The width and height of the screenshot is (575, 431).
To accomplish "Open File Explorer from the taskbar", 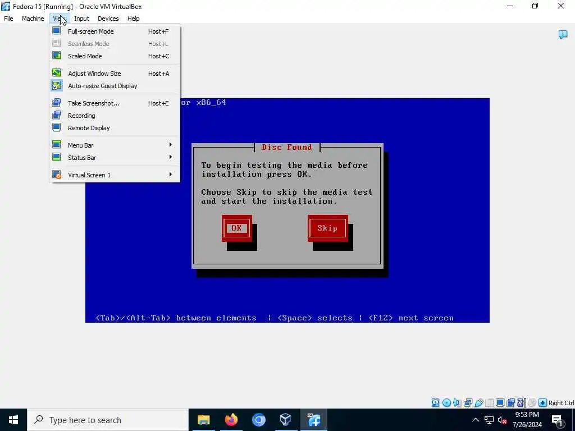I will click(203, 420).
